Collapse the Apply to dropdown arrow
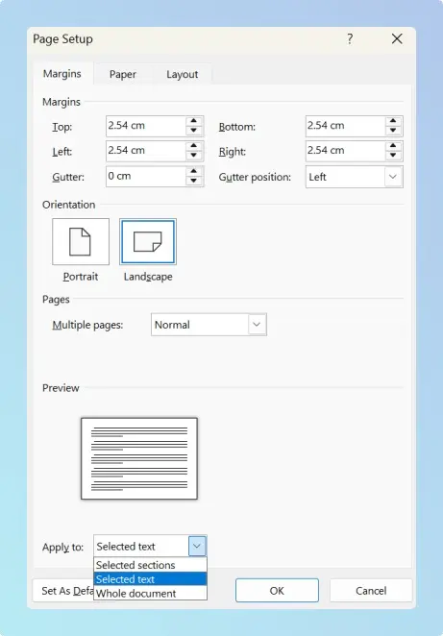This screenshot has width=443, height=636. pos(197,546)
